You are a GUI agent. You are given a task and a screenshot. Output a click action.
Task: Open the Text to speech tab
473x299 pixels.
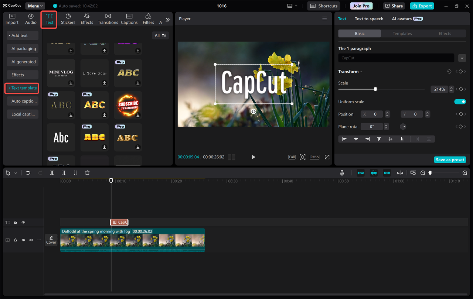coord(369,18)
